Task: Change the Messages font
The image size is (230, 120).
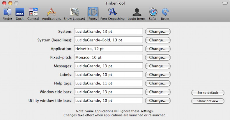Action: tap(158, 66)
